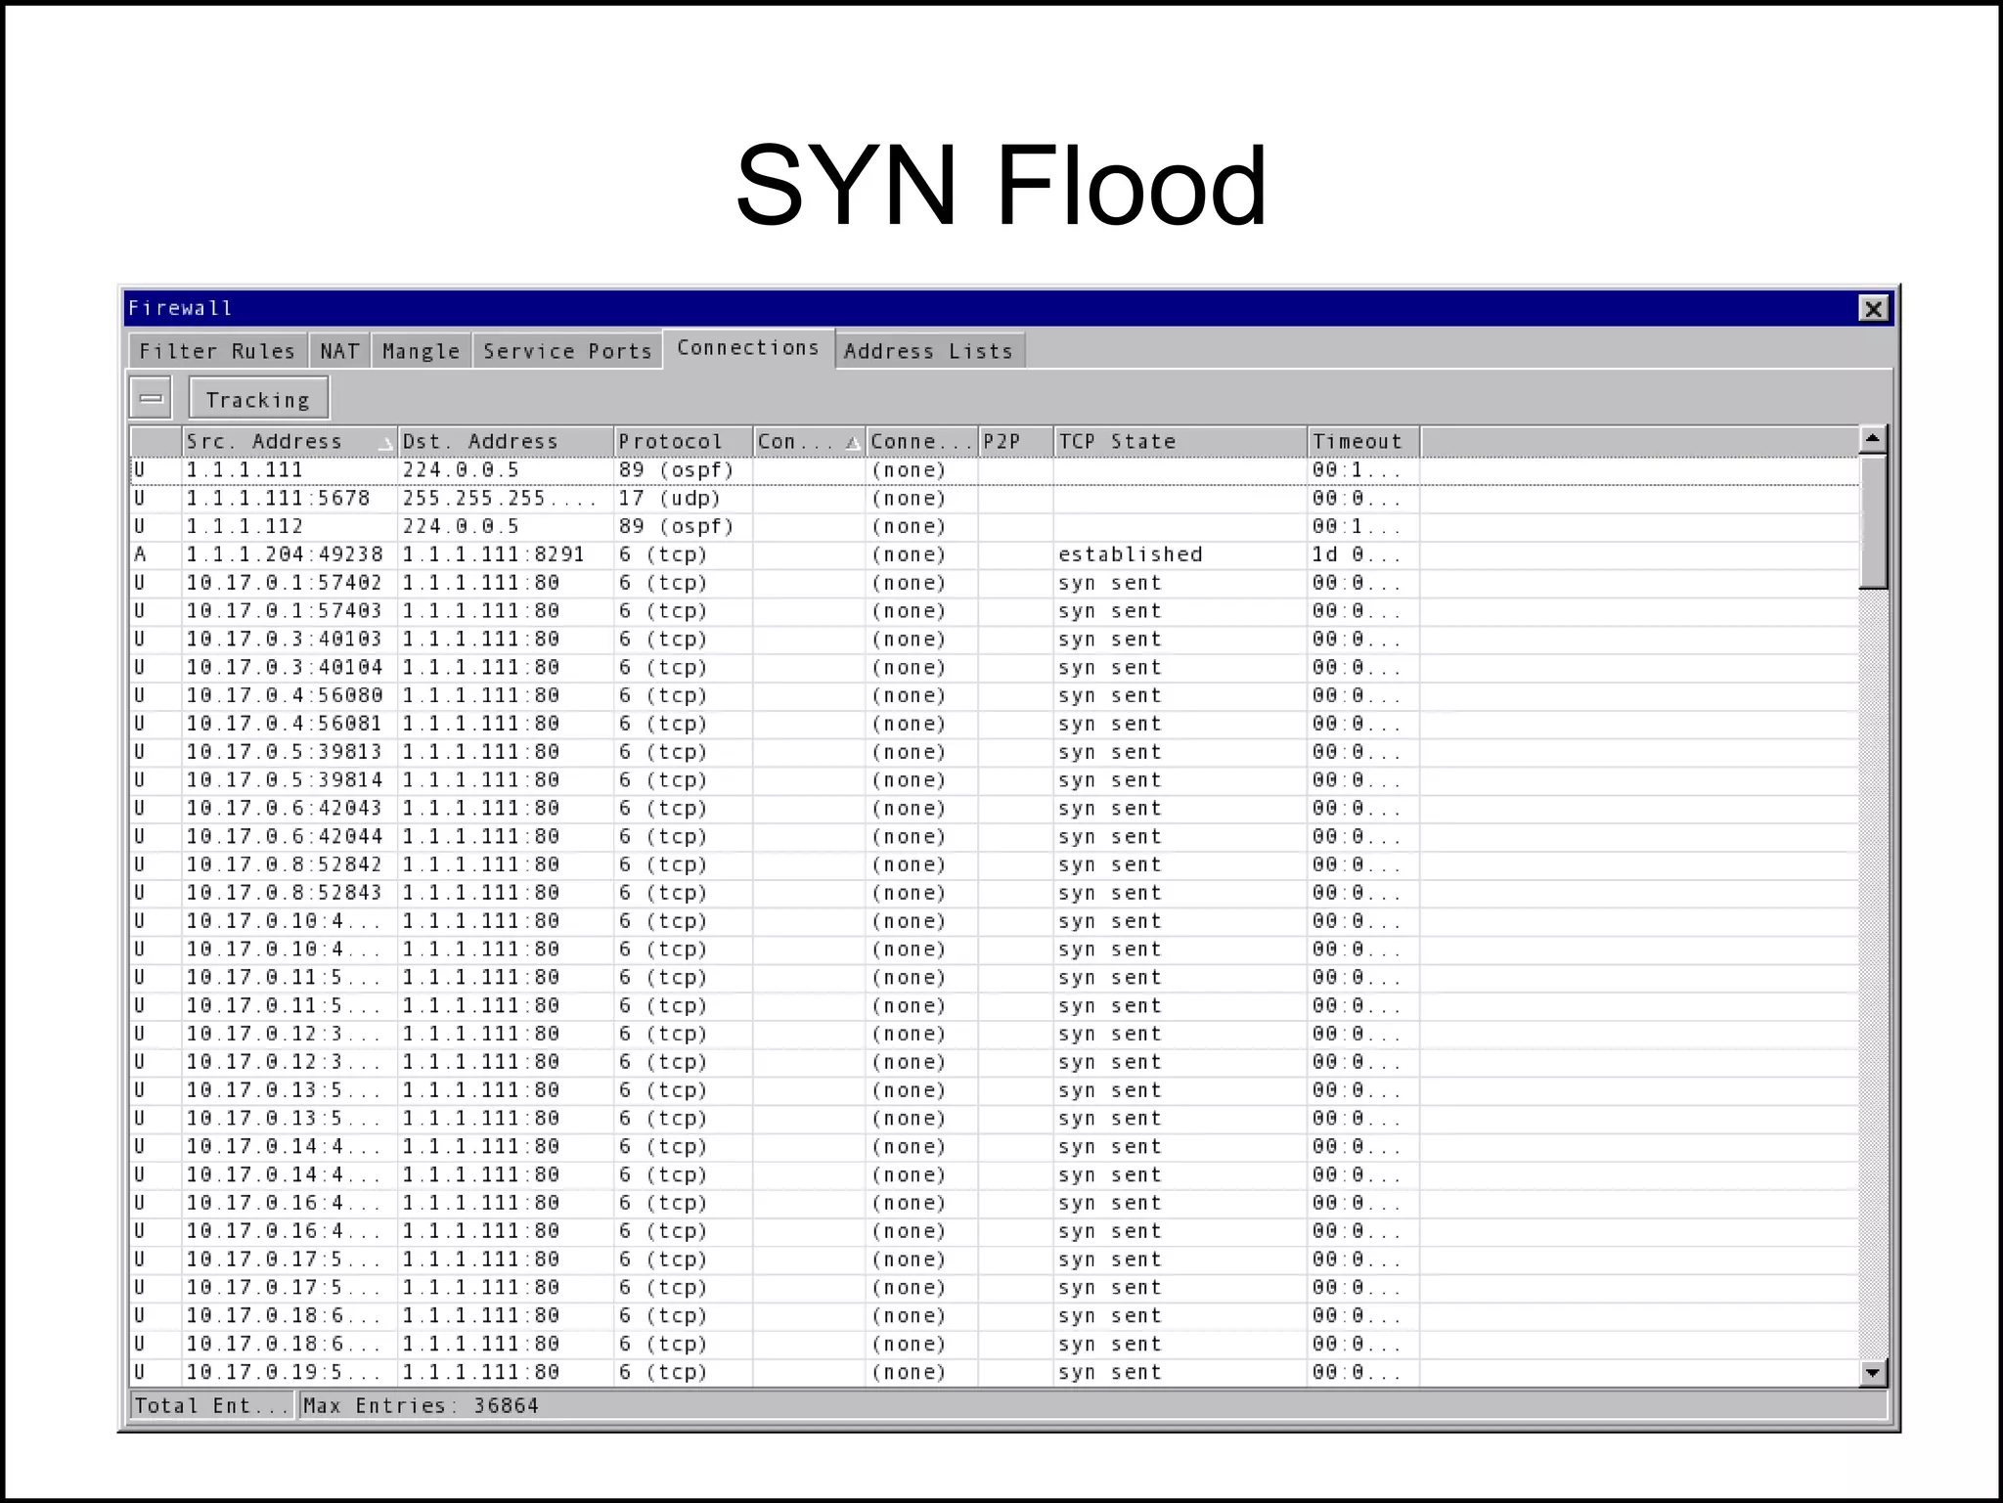Screen dimensions: 2003x1503
Task: Click the Total Ent... status field
Action: coord(212,1405)
